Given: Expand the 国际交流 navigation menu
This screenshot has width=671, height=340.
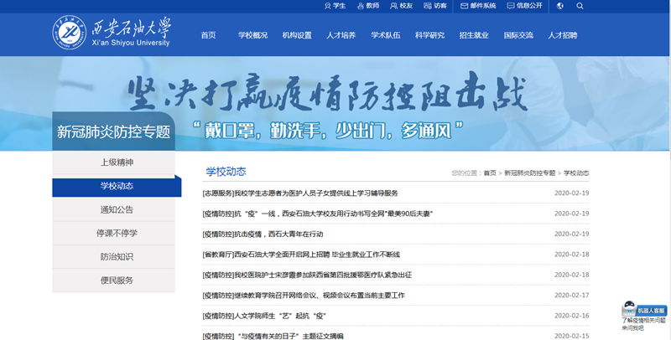Looking at the screenshot, I should point(518,36).
